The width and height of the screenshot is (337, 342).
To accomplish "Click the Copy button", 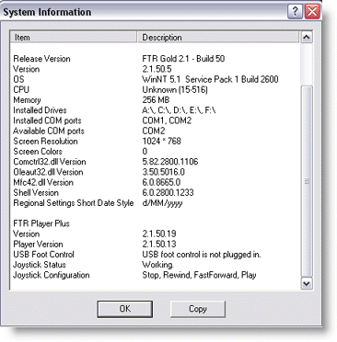I will tap(198, 309).
